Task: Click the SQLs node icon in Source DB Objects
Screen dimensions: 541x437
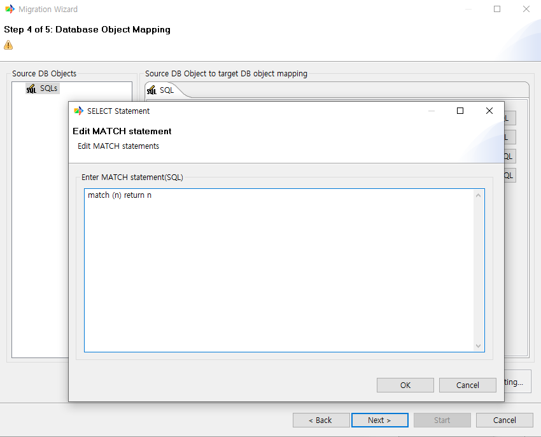Action: pyautogui.click(x=31, y=89)
